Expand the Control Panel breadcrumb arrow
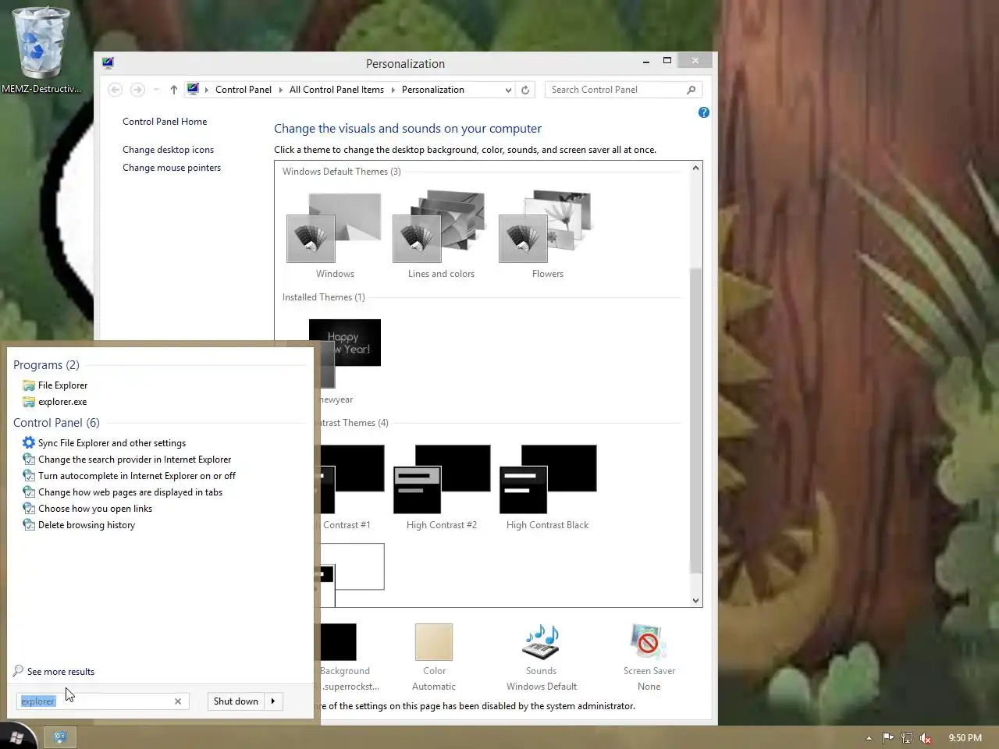 [281, 90]
